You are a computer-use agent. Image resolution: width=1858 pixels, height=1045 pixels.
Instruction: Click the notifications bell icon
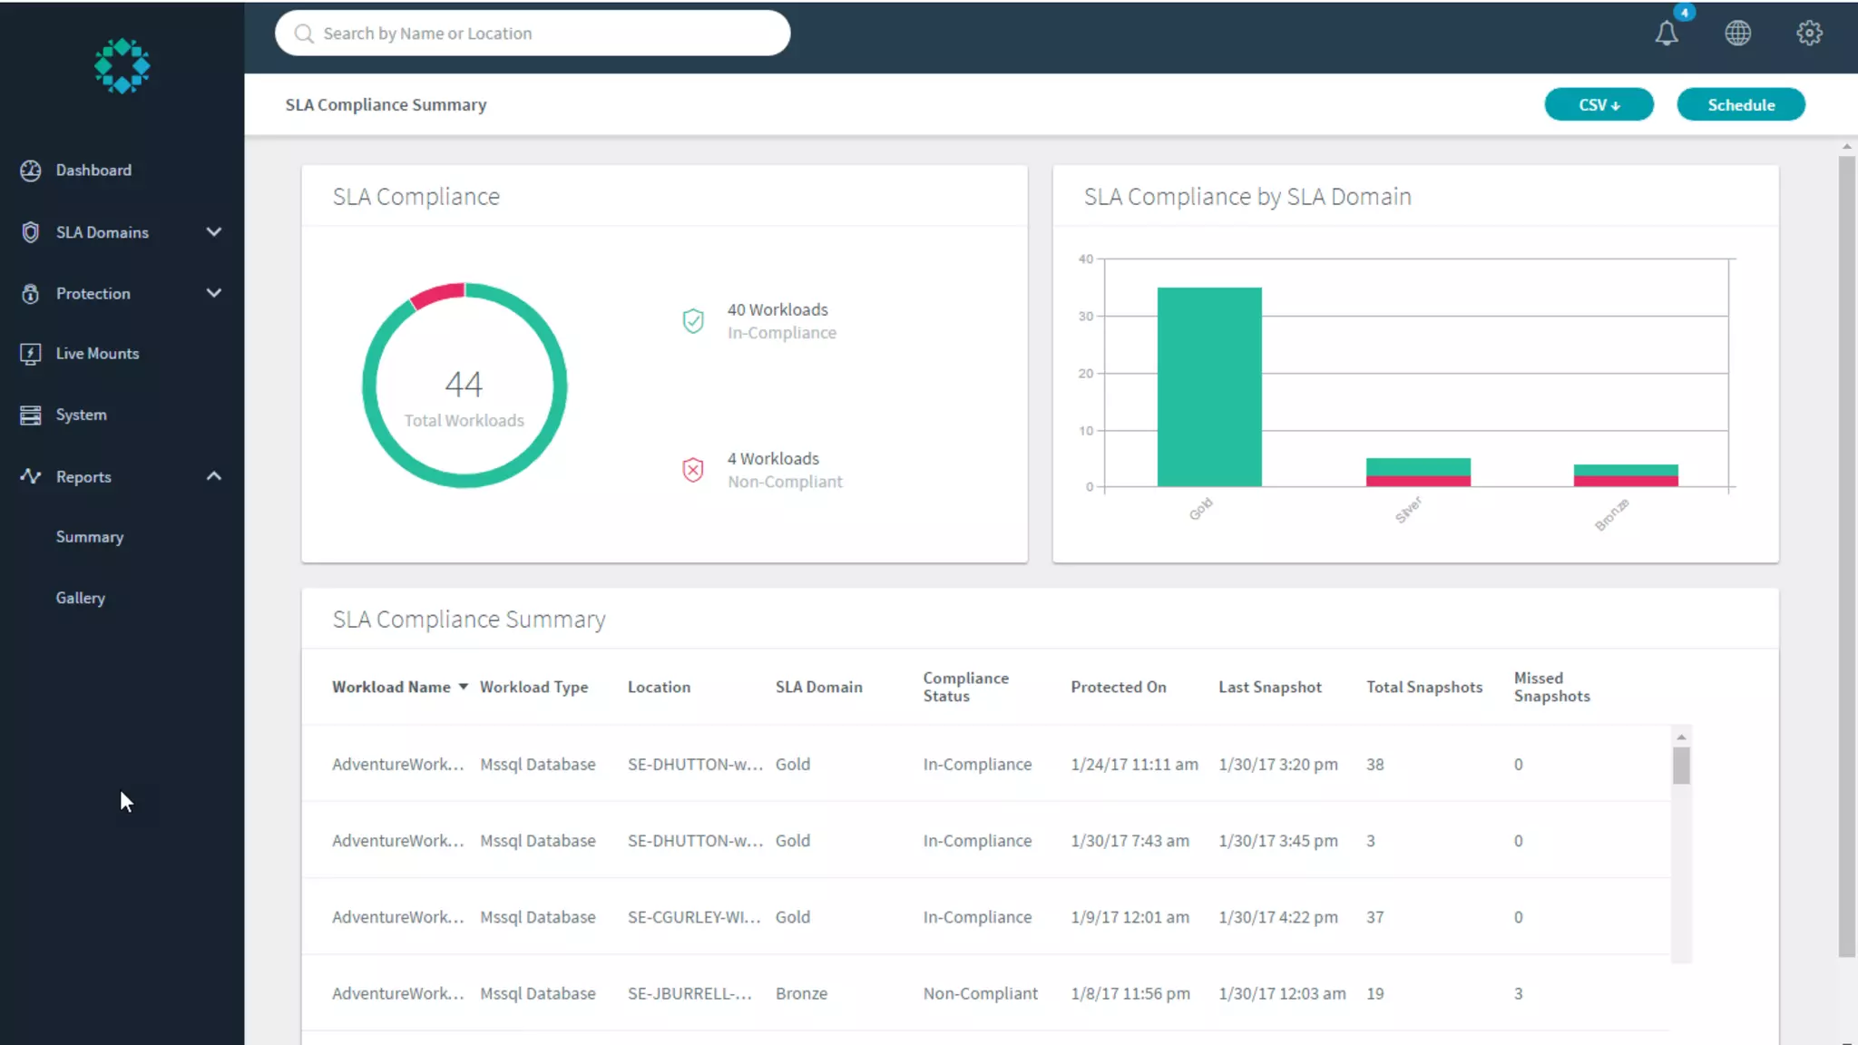pyautogui.click(x=1666, y=34)
